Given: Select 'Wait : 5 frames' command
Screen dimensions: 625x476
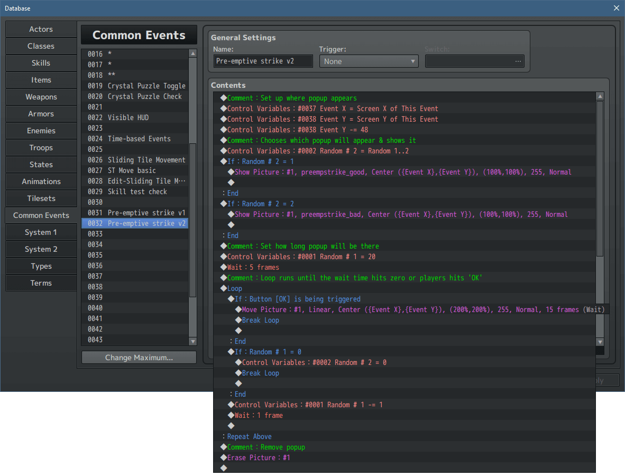Looking at the screenshot, I should point(405,267).
